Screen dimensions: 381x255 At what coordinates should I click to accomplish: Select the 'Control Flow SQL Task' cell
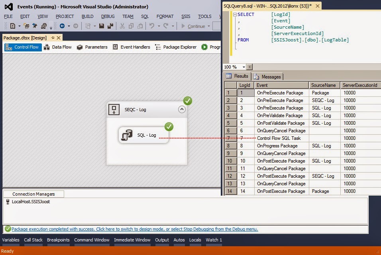(281, 138)
